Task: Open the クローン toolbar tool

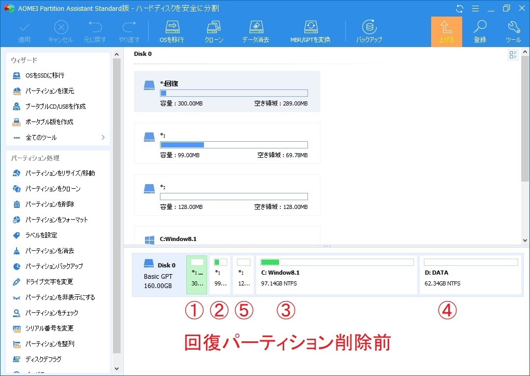Action: click(214, 32)
